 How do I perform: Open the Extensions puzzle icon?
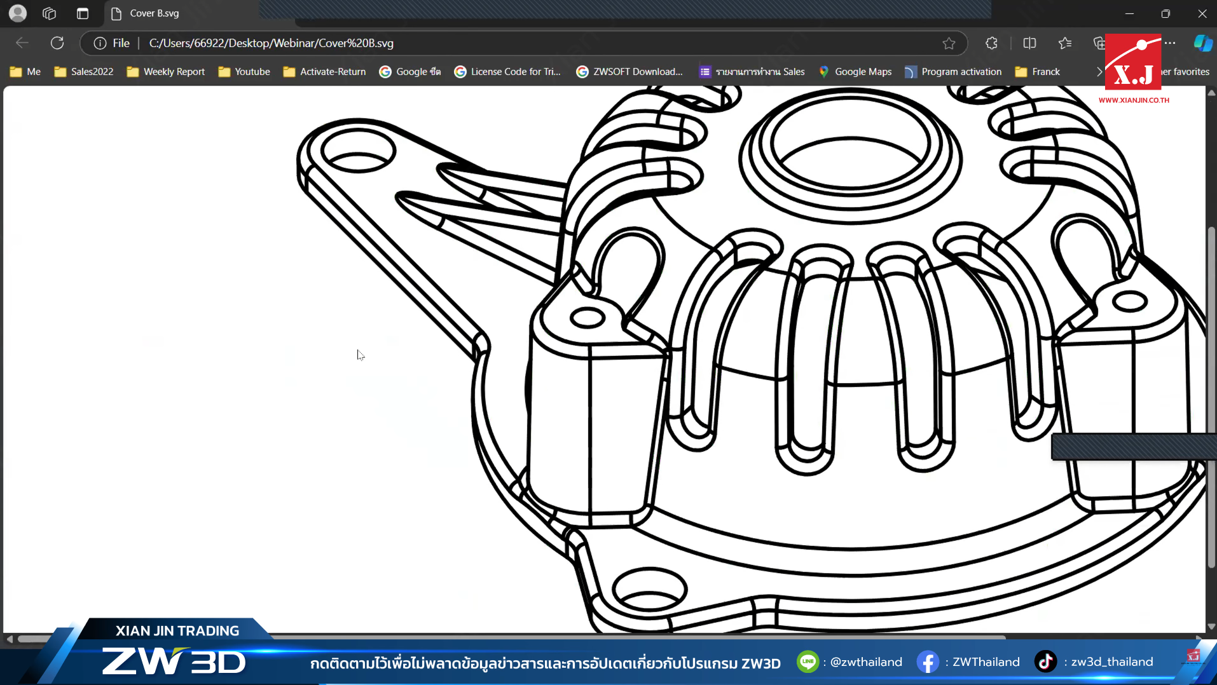pyautogui.click(x=991, y=43)
